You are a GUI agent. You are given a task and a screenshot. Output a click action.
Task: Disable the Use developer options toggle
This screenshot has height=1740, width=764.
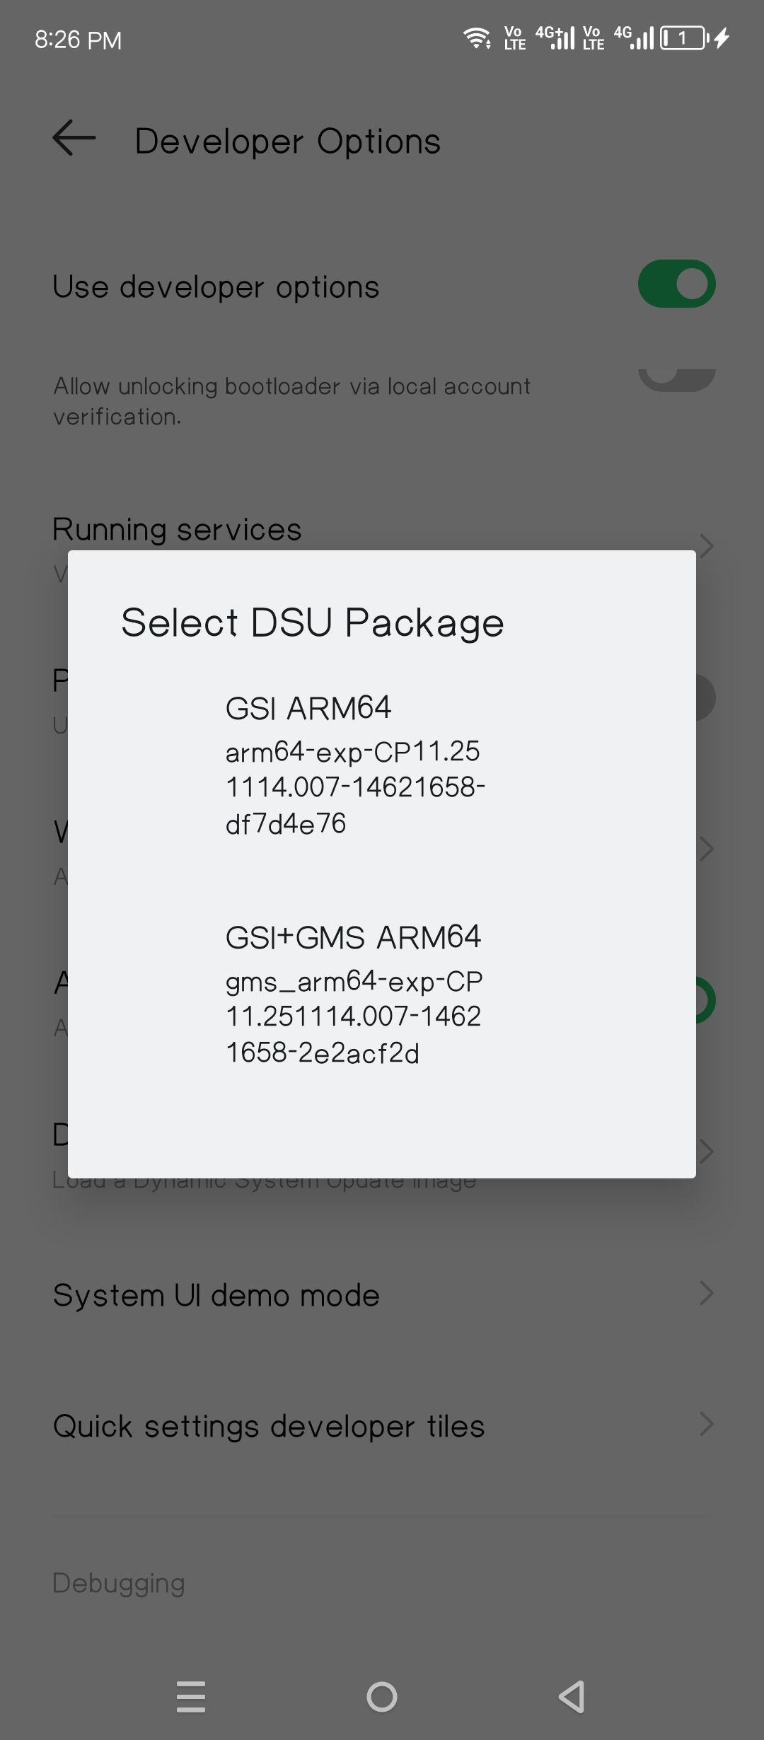pyautogui.click(x=676, y=282)
